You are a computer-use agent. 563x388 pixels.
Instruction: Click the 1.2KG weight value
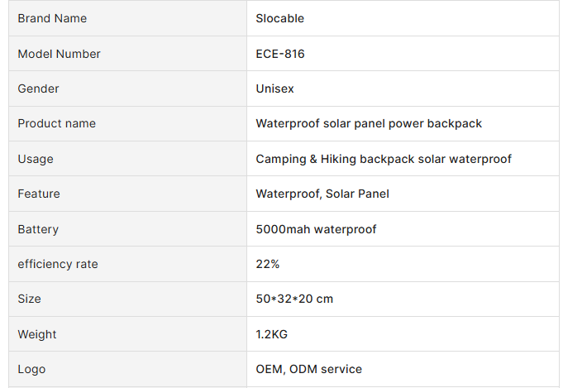pos(272,334)
